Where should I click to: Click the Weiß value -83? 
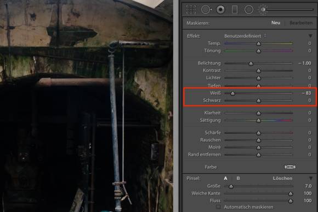click(x=306, y=93)
